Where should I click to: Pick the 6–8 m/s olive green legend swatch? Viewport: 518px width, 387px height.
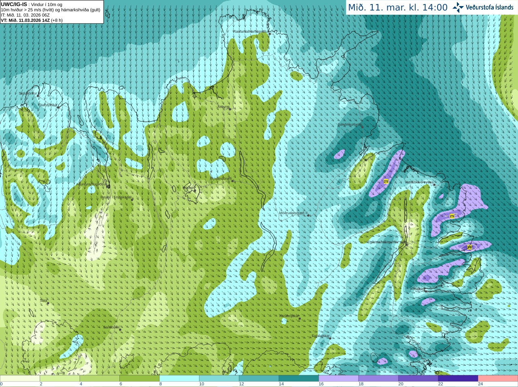tap(139, 379)
